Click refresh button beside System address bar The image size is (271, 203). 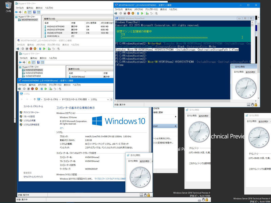111,99
